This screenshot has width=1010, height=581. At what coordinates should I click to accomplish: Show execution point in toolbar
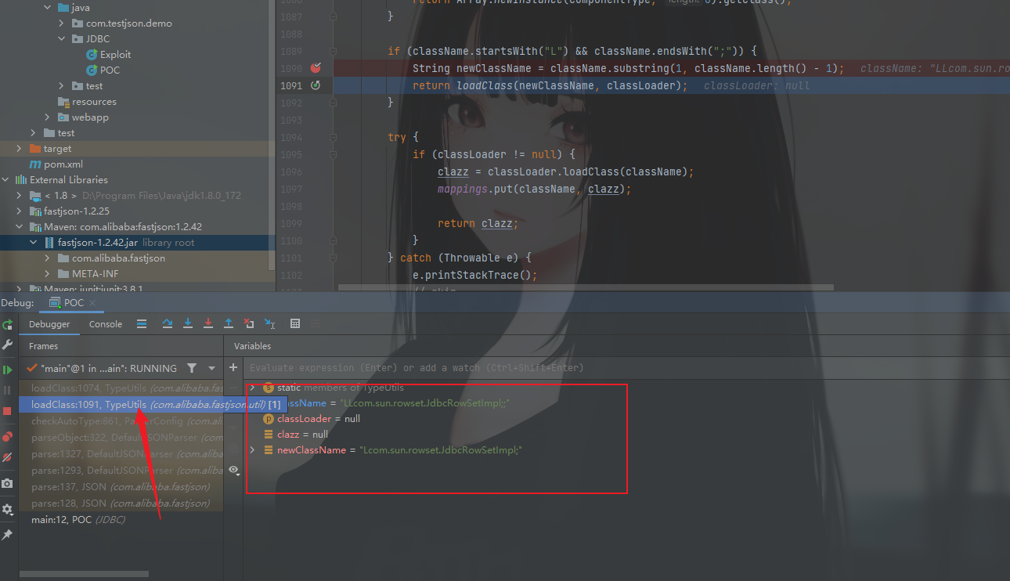pyautogui.click(x=142, y=323)
